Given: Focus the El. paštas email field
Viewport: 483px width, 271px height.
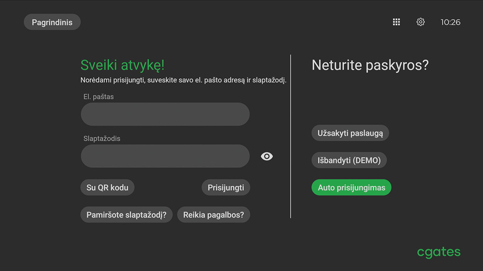Looking at the screenshot, I should (x=165, y=114).
